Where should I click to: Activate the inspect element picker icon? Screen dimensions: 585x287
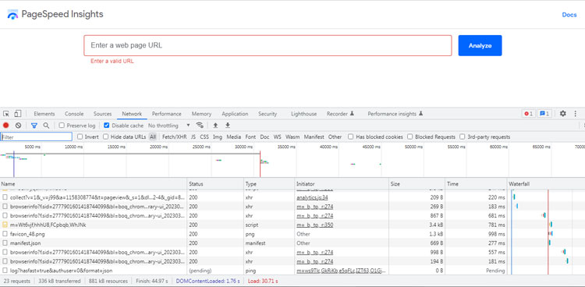point(6,114)
